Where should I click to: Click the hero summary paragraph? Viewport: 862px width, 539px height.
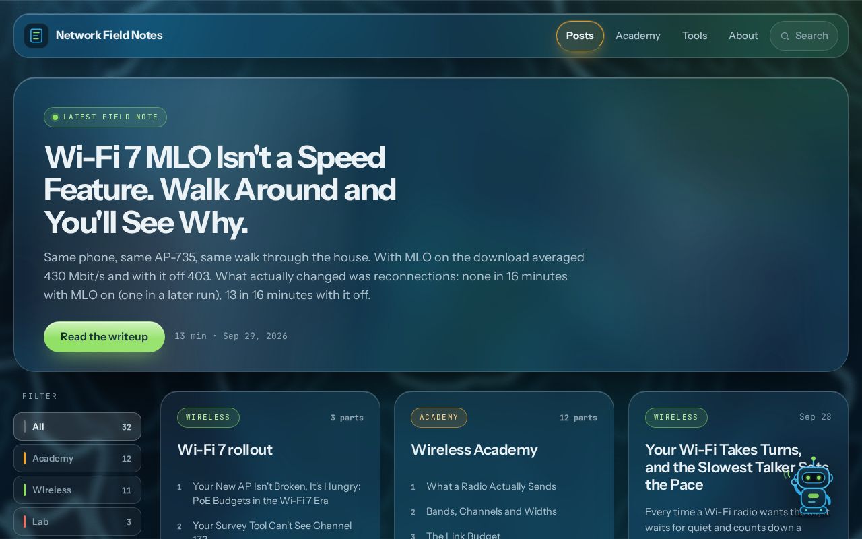(x=314, y=276)
